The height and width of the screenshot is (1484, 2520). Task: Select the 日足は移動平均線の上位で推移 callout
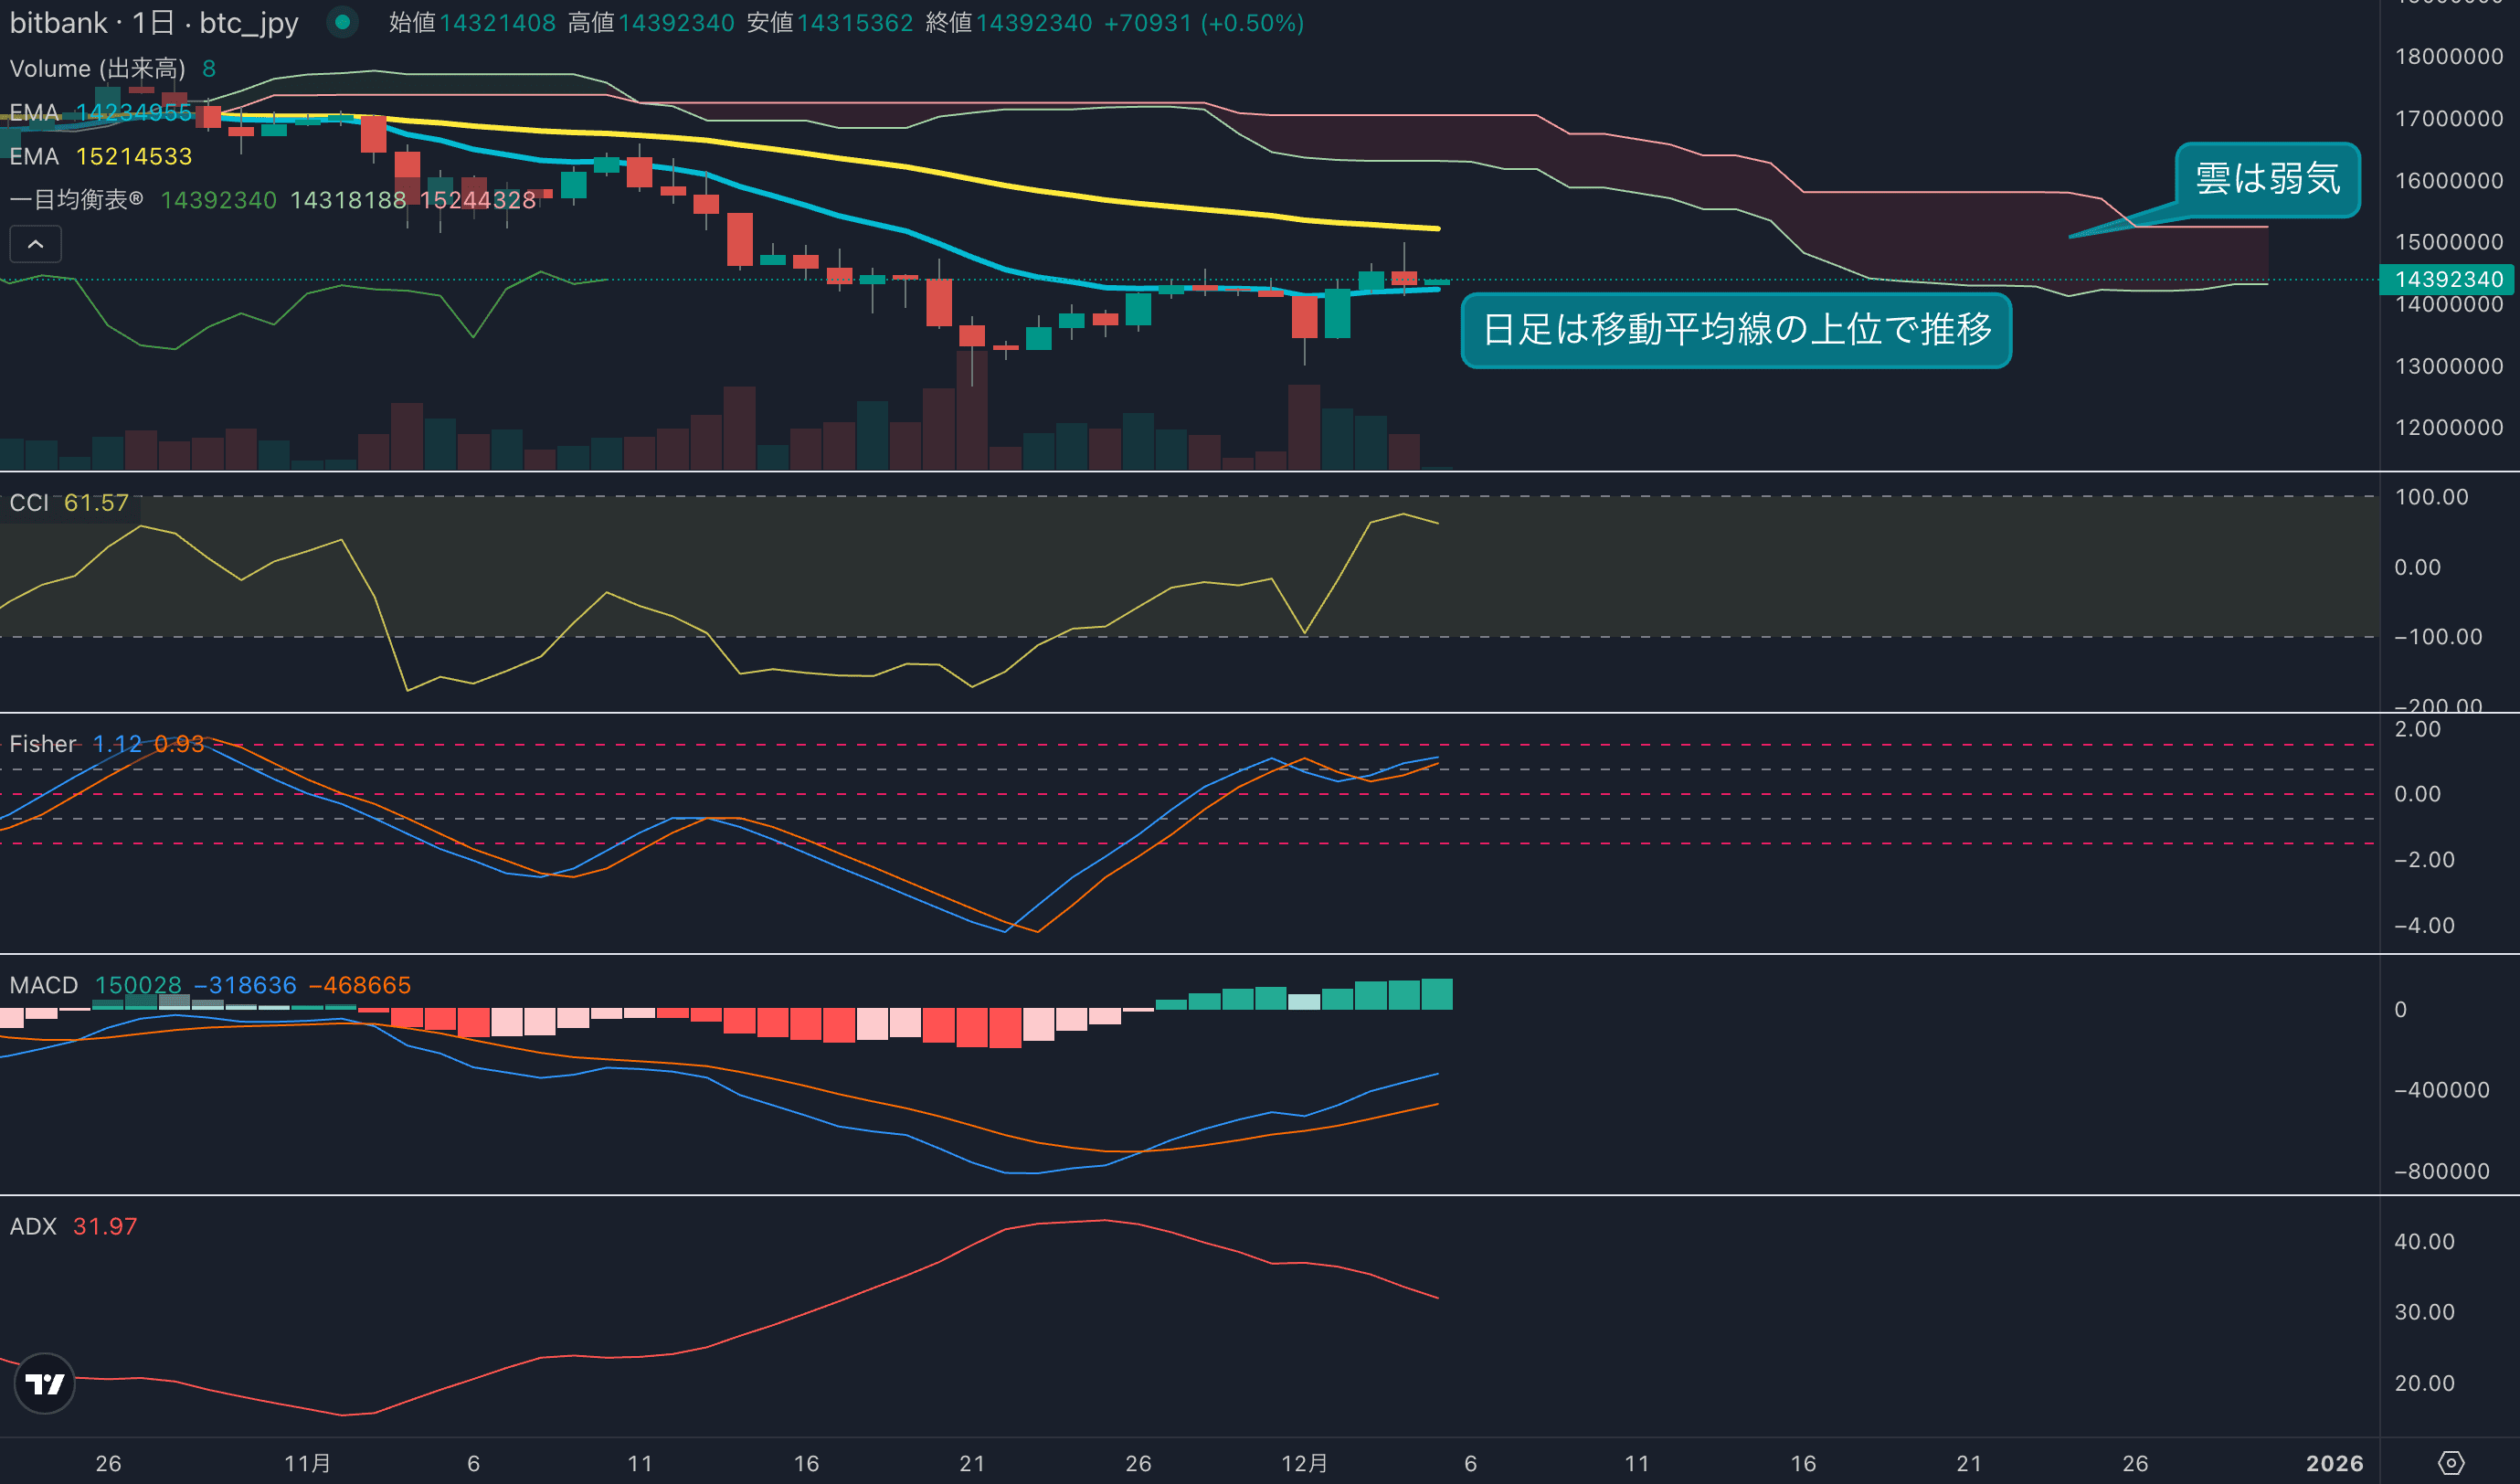tap(1735, 329)
